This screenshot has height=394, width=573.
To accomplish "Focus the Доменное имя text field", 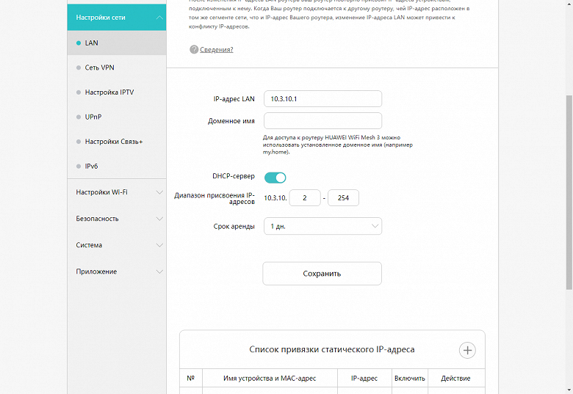I will click(x=322, y=120).
